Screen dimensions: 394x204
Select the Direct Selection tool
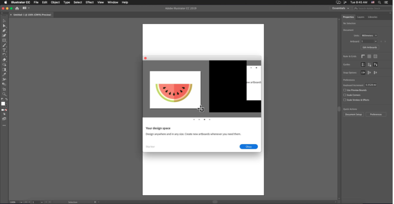[x=4, y=26]
